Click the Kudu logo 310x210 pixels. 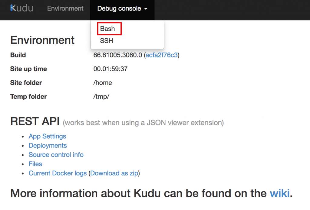(x=22, y=8)
